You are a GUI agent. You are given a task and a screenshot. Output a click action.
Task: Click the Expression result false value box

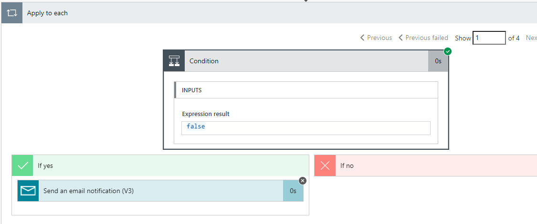[x=305, y=127]
